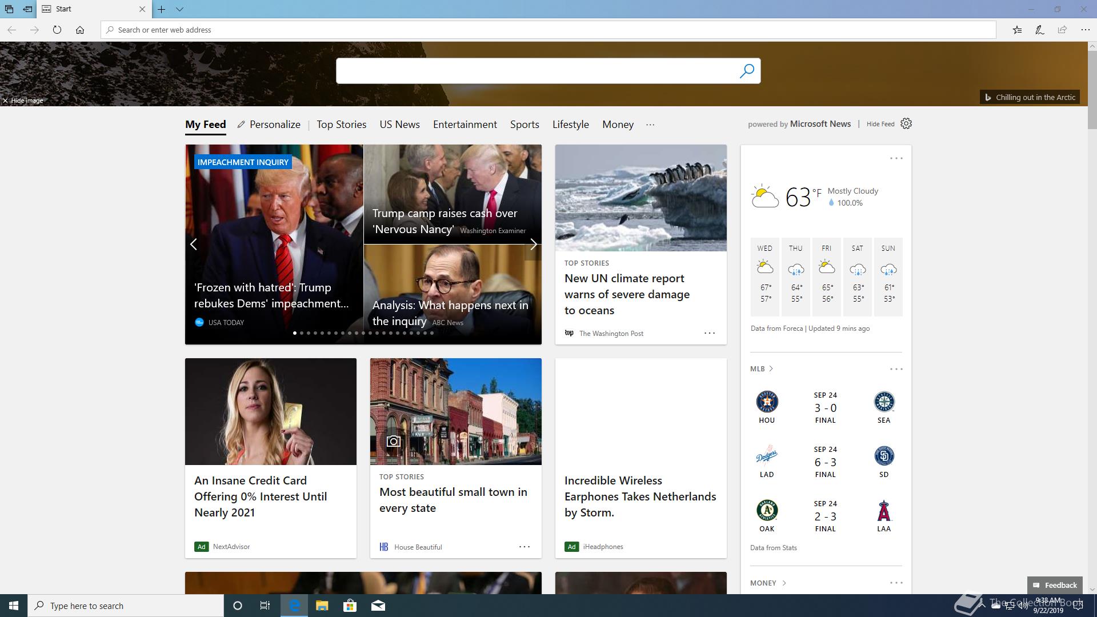Open Microsoft Store from taskbar
The height and width of the screenshot is (617, 1097).
350,606
